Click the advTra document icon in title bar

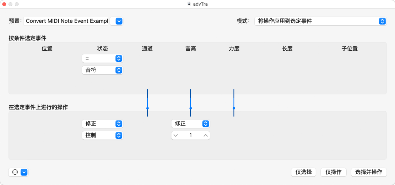[x=189, y=4]
